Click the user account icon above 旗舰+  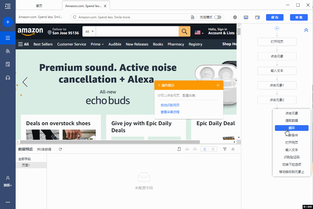pyautogui.click(x=8, y=178)
